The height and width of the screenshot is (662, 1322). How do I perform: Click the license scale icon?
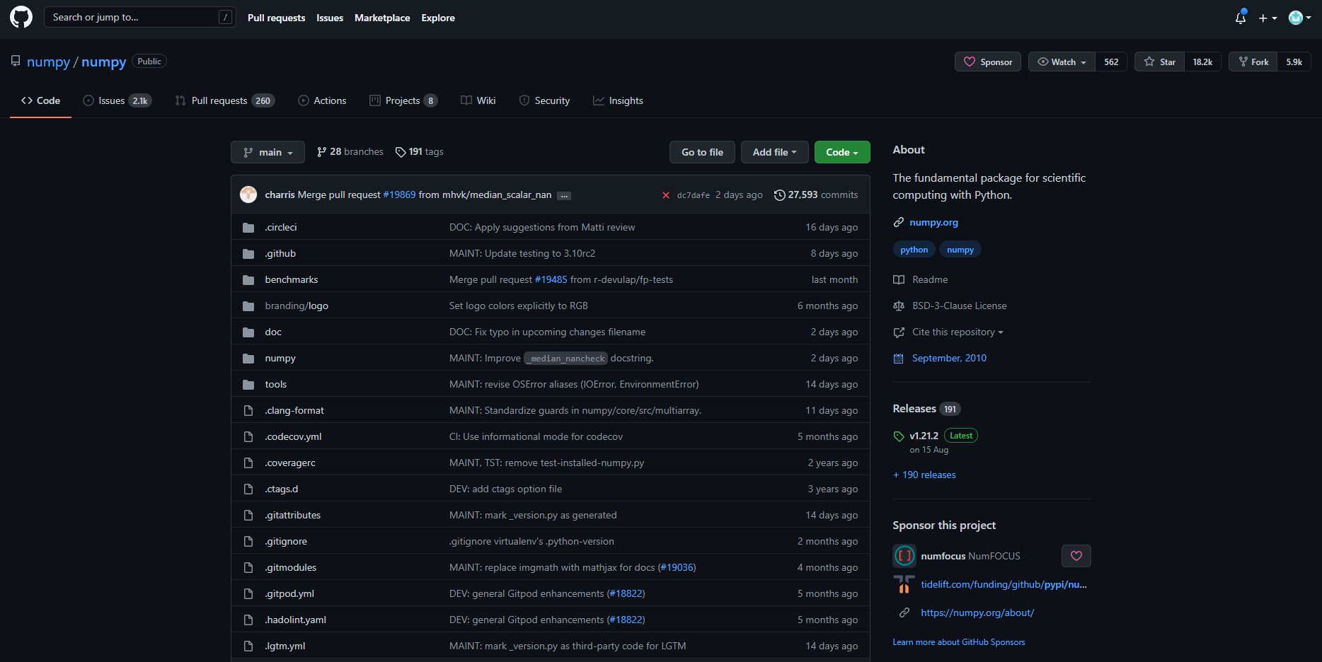point(899,306)
